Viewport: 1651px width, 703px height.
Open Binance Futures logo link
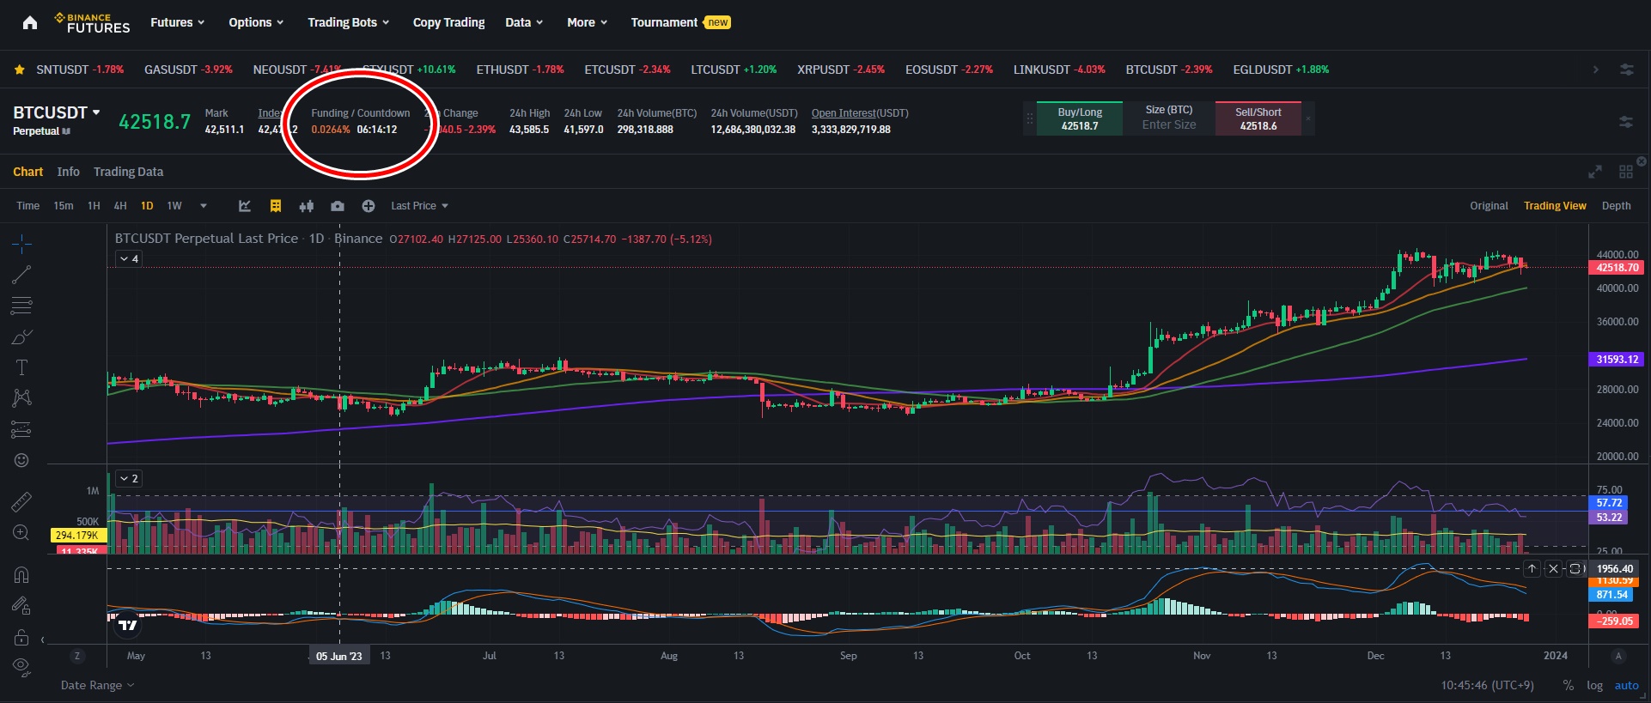tap(92, 23)
